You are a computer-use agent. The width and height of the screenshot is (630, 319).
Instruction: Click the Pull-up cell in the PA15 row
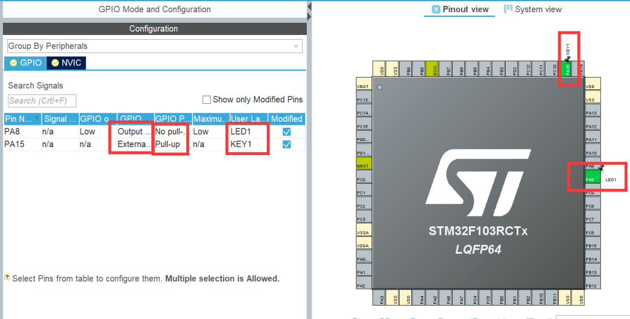click(x=173, y=144)
